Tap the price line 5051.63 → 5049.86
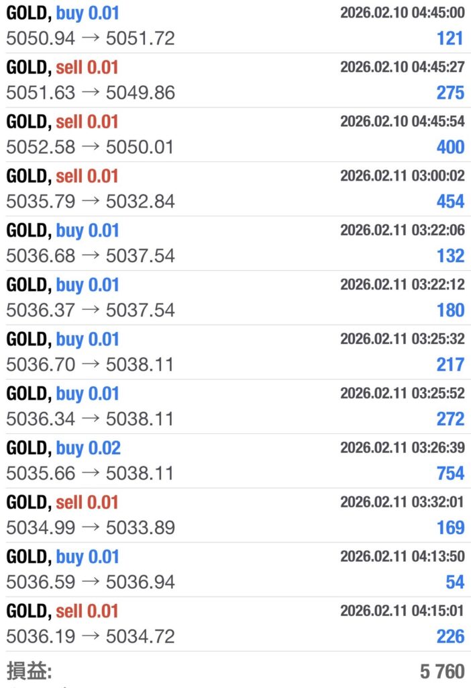Screen dimensions: 471x688 [x=90, y=93]
